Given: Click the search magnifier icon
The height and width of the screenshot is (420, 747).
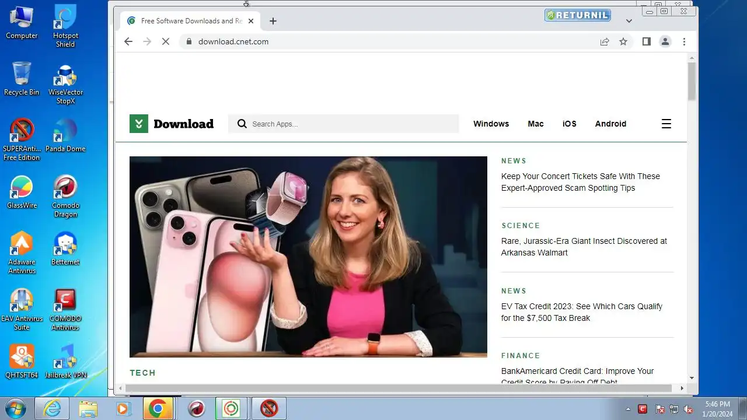Looking at the screenshot, I should point(242,124).
